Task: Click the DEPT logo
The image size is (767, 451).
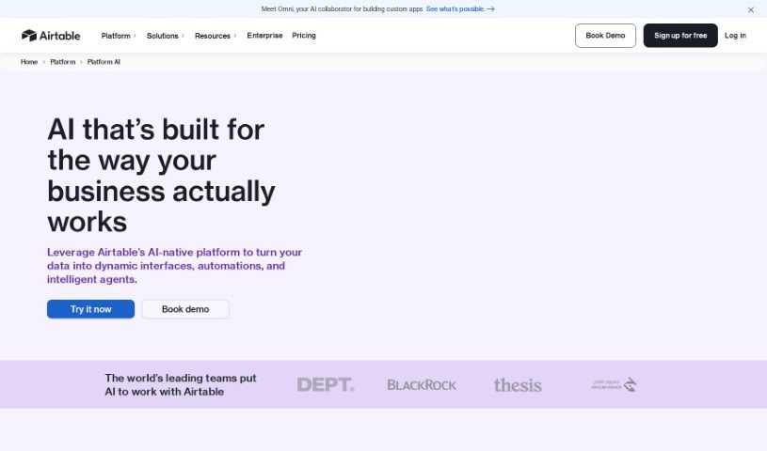Action: pyautogui.click(x=326, y=384)
